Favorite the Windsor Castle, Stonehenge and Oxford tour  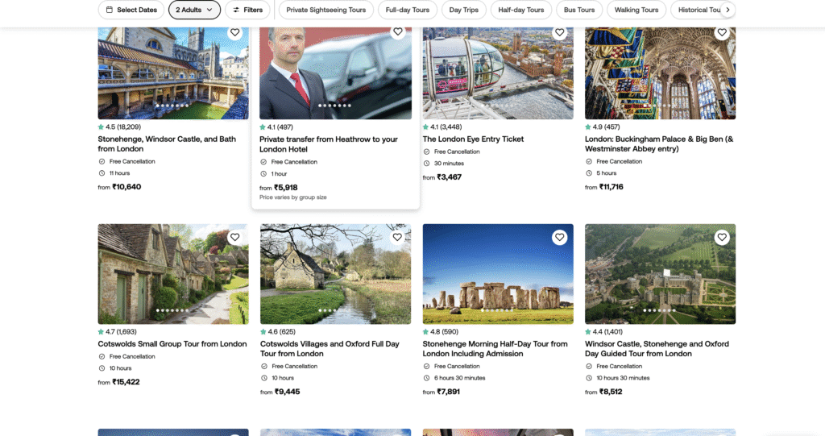coord(722,237)
